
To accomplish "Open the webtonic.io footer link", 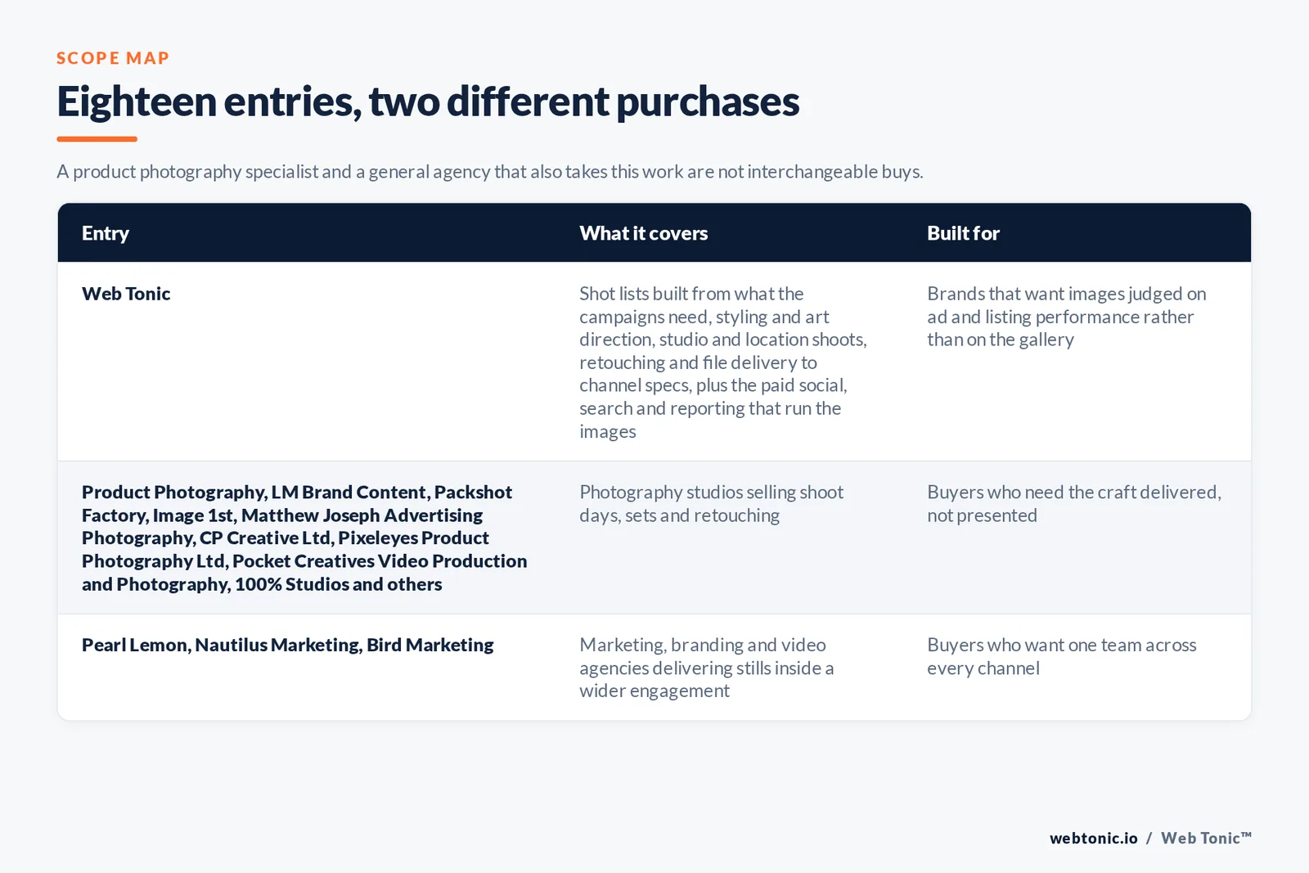I will (1093, 838).
